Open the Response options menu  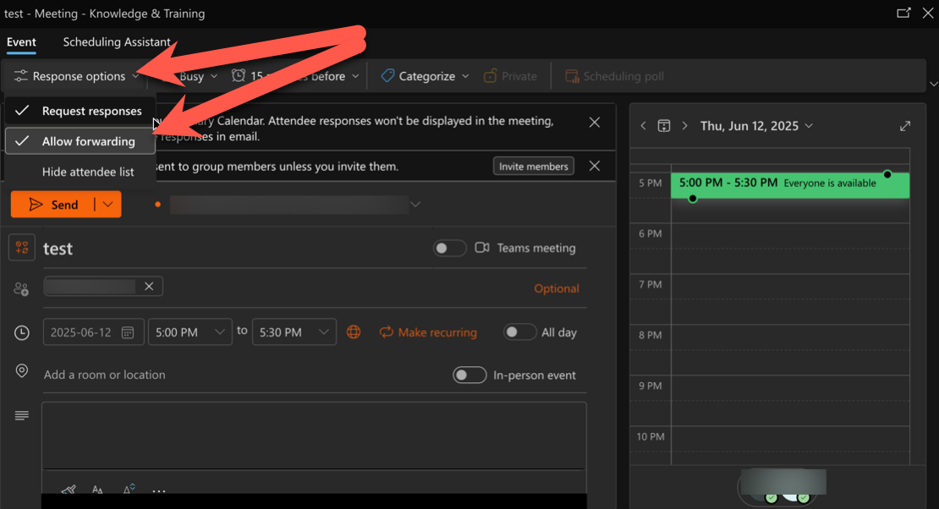76,76
